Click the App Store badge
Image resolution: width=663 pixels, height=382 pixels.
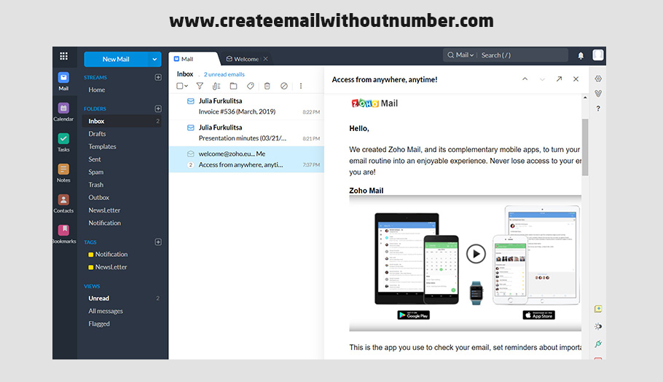tap(538, 315)
